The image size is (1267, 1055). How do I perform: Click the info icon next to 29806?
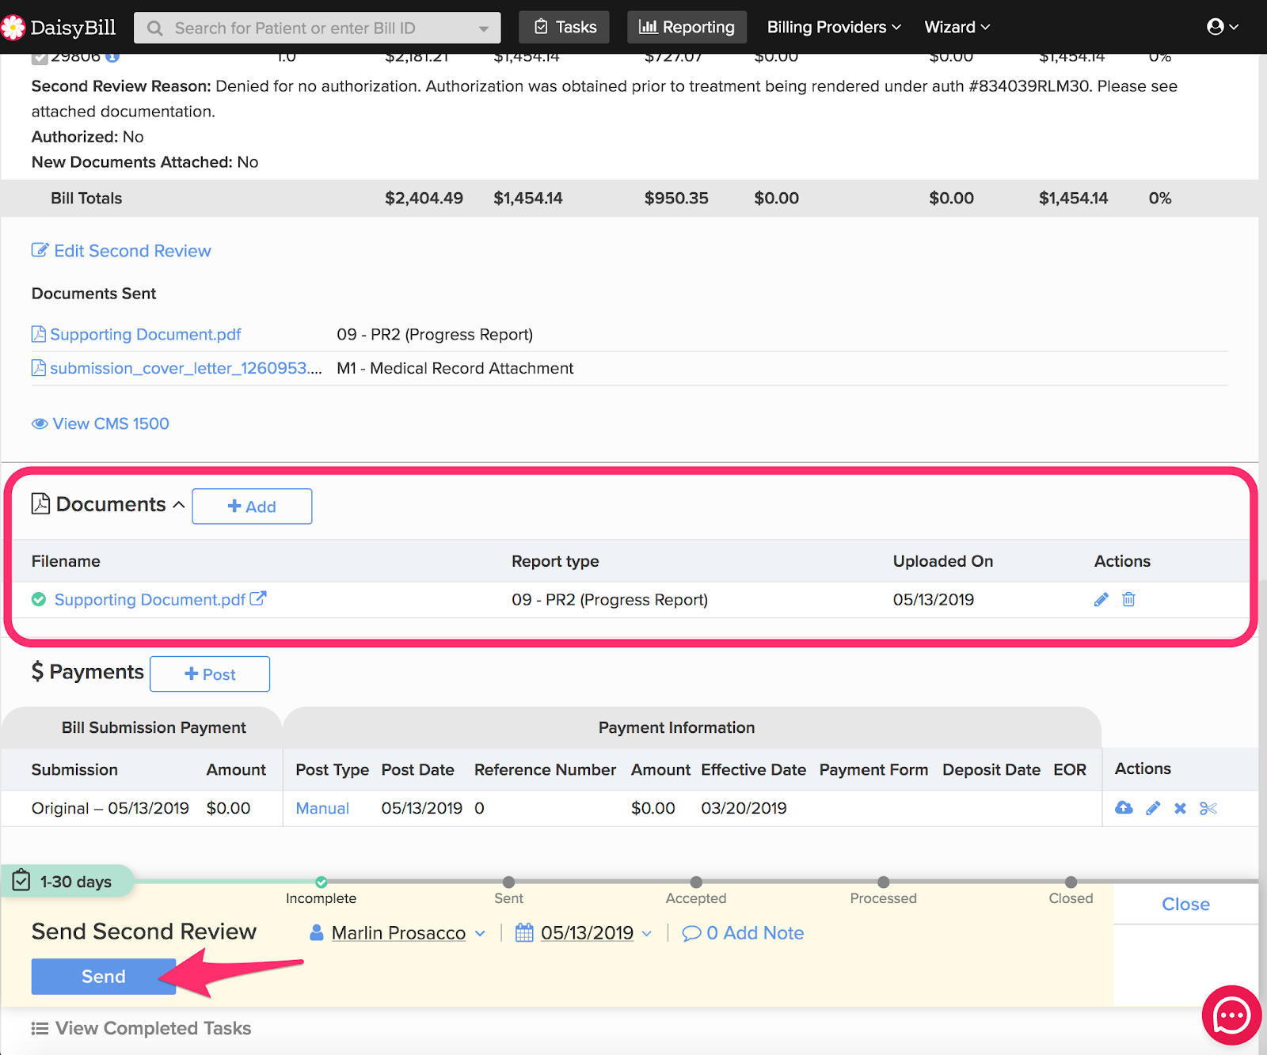112,57
